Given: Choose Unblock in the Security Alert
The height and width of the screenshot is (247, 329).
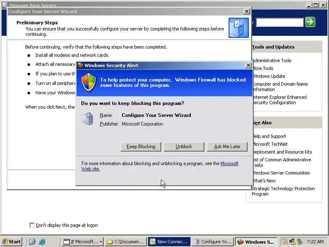Looking at the screenshot, I should (x=184, y=147).
